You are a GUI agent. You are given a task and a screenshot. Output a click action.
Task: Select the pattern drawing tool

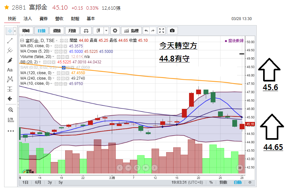(10, 79)
